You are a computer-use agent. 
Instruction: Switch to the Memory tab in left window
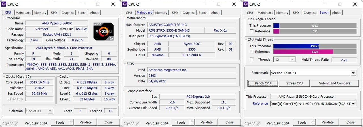click(40, 13)
